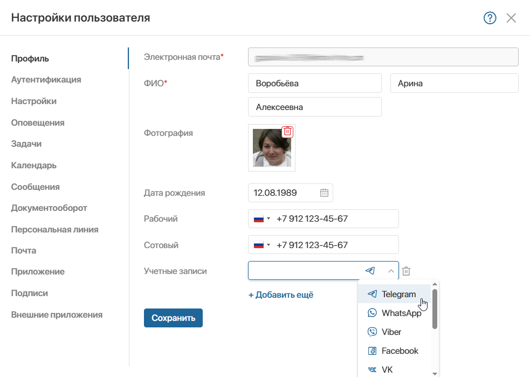Click the Сохранить button
Image resolution: width=530 pixels, height=377 pixels.
click(173, 318)
